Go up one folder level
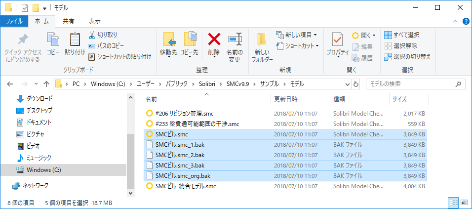Screen dimensions: 472x209 point(46,84)
